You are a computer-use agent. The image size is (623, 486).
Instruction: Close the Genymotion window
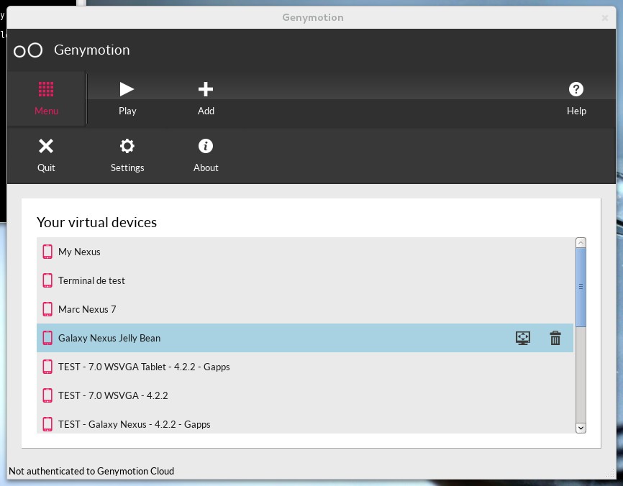pos(605,18)
